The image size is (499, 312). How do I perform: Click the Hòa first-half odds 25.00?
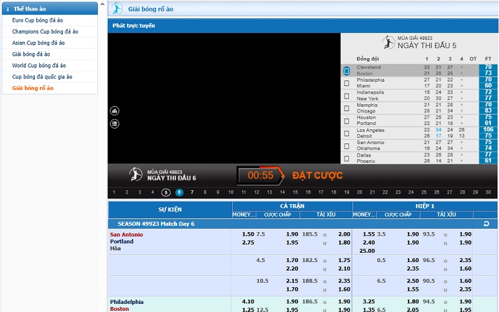click(369, 250)
